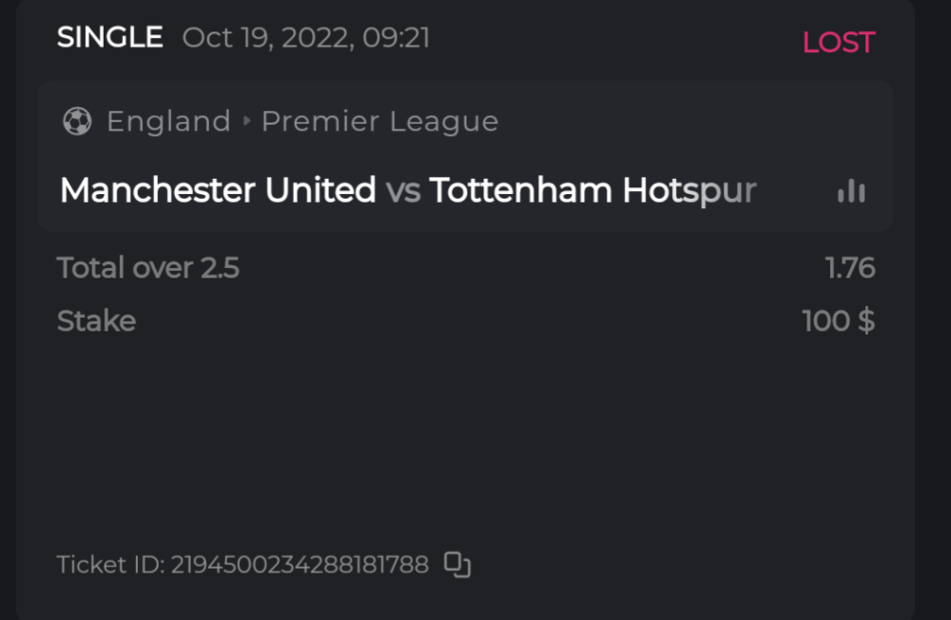Select the 100 $ stake amount
The image size is (951, 620).
838,321
